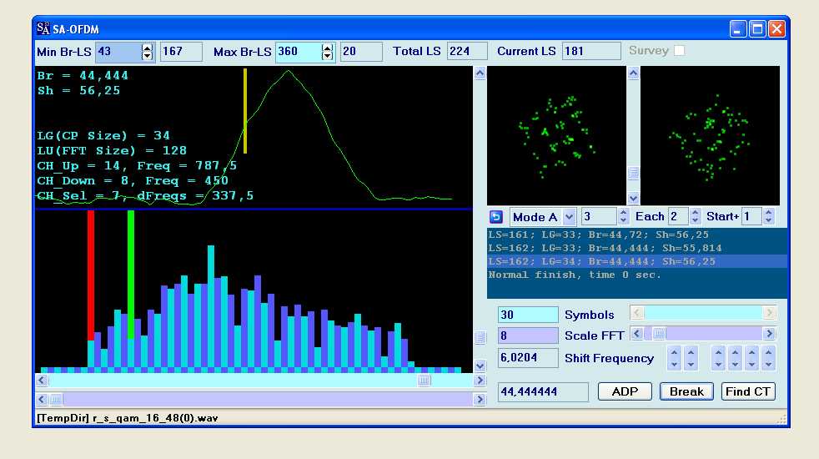Click the field showing 167

click(181, 52)
